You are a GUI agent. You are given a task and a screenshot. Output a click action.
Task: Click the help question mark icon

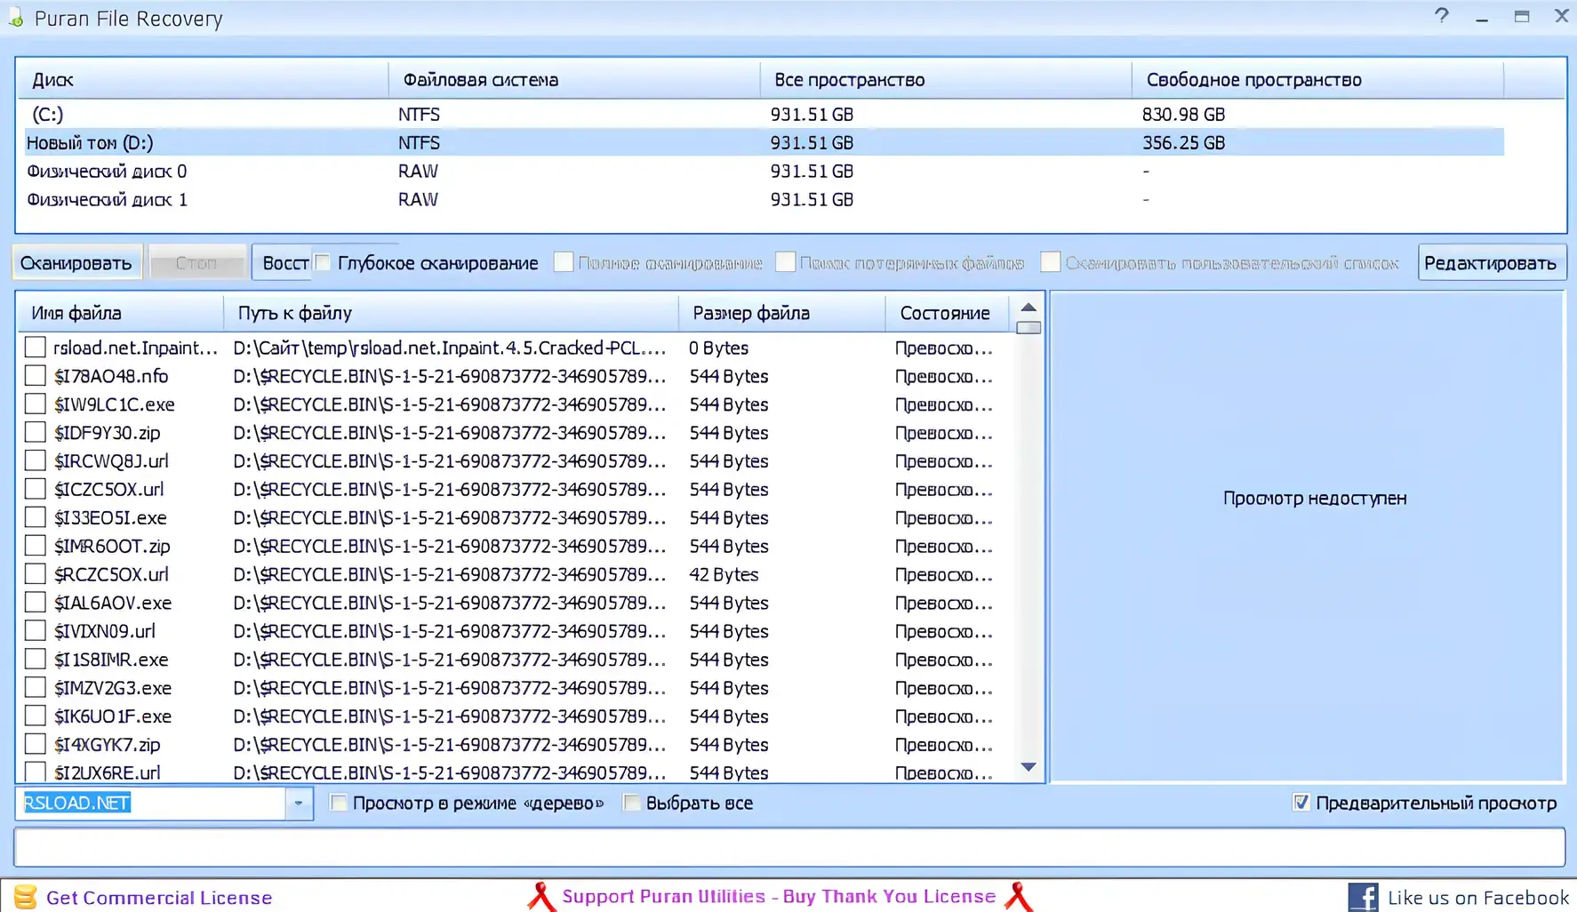1441,16
